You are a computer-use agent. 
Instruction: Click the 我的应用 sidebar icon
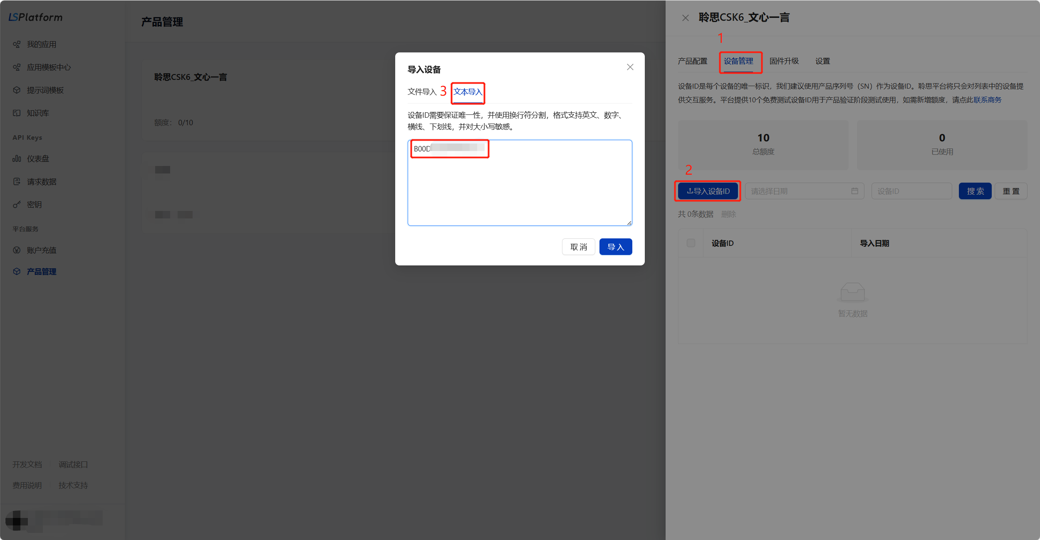[17, 44]
